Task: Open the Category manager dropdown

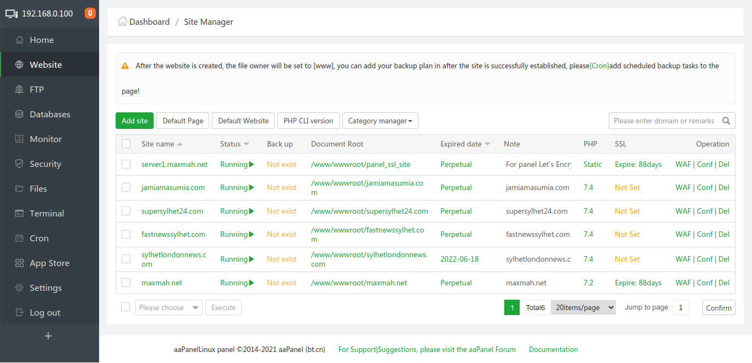Action: coord(380,121)
